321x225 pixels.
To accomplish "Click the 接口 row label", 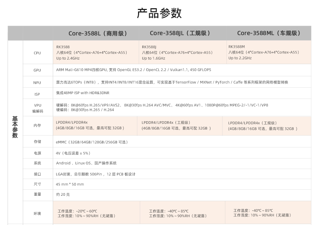I will [x=37, y=174].
